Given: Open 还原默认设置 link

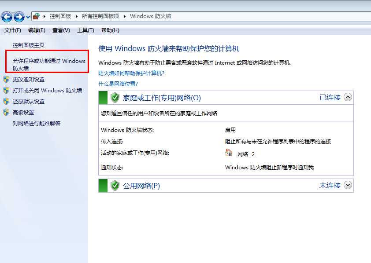Looking at the screenshot, I should tap(28, 101).
